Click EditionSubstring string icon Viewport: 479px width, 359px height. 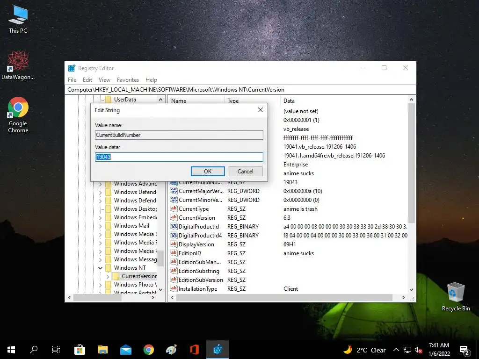coord(174,271)
